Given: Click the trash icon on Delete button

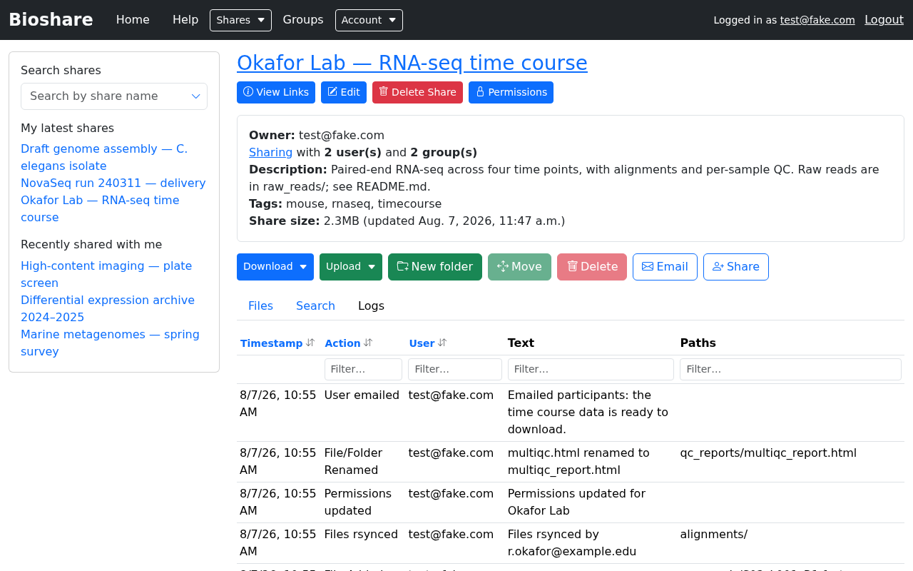Looking at the screenshot, I should (x=572, y=266).
